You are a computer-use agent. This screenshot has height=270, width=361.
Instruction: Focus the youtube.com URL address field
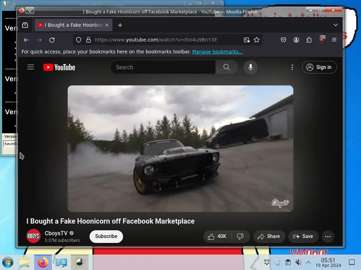(167, 40)
